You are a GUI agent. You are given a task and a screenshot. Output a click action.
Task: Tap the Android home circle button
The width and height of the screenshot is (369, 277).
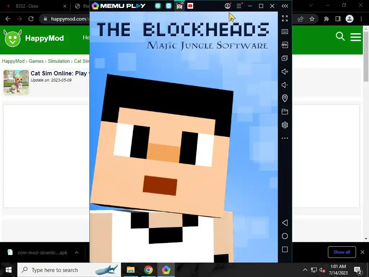[x=285, y=236]
